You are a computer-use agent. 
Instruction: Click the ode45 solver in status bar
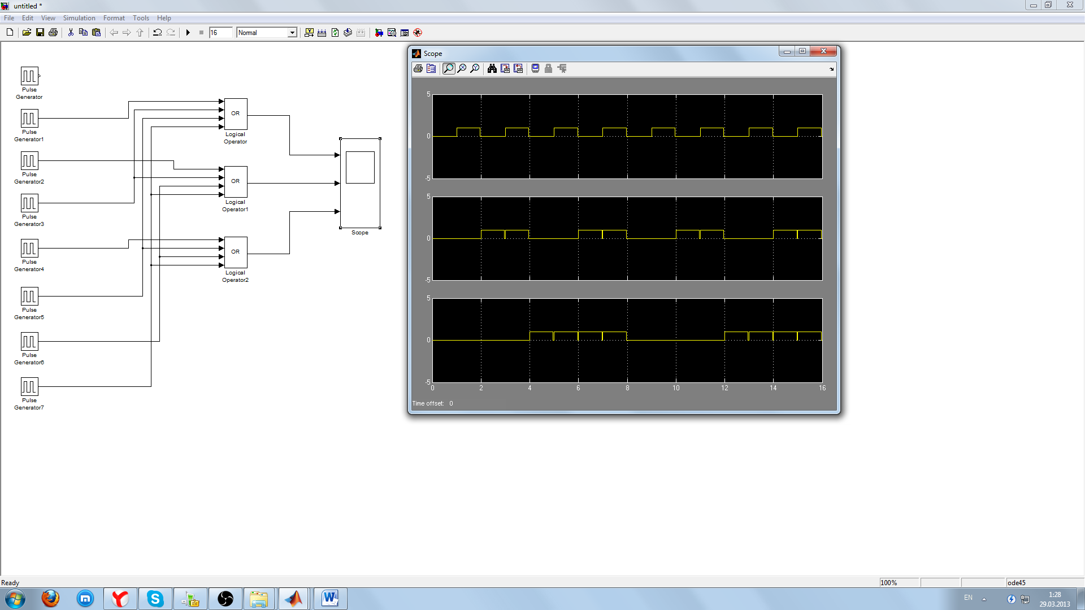pyautogui.click(x=1044, y=582)
